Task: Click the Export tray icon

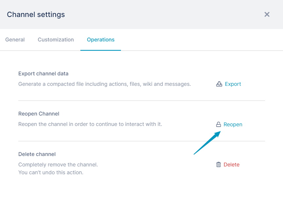Action: pos(219,84)
